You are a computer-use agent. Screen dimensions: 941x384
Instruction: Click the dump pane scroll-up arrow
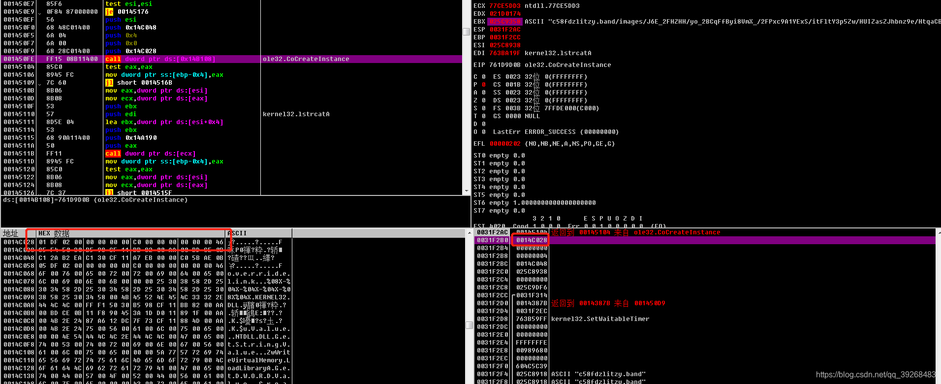(x=469, y=233)
